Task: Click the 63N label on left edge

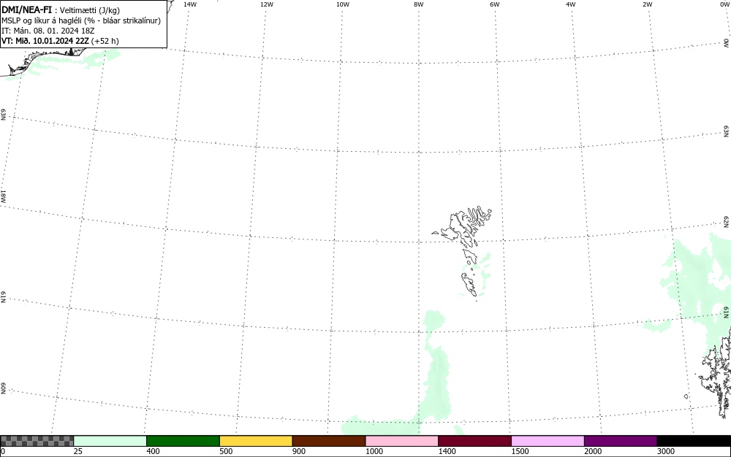Action: [3, 115]
